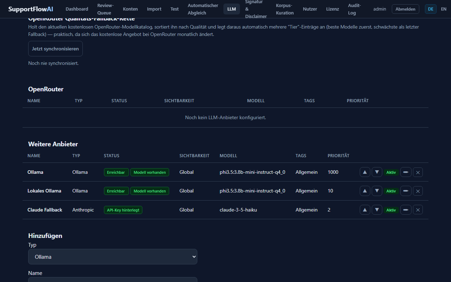This screenshot has width=451, height=282.
Task: Click the API-Key hinterlegt status badge
Action: click(123, 210)
